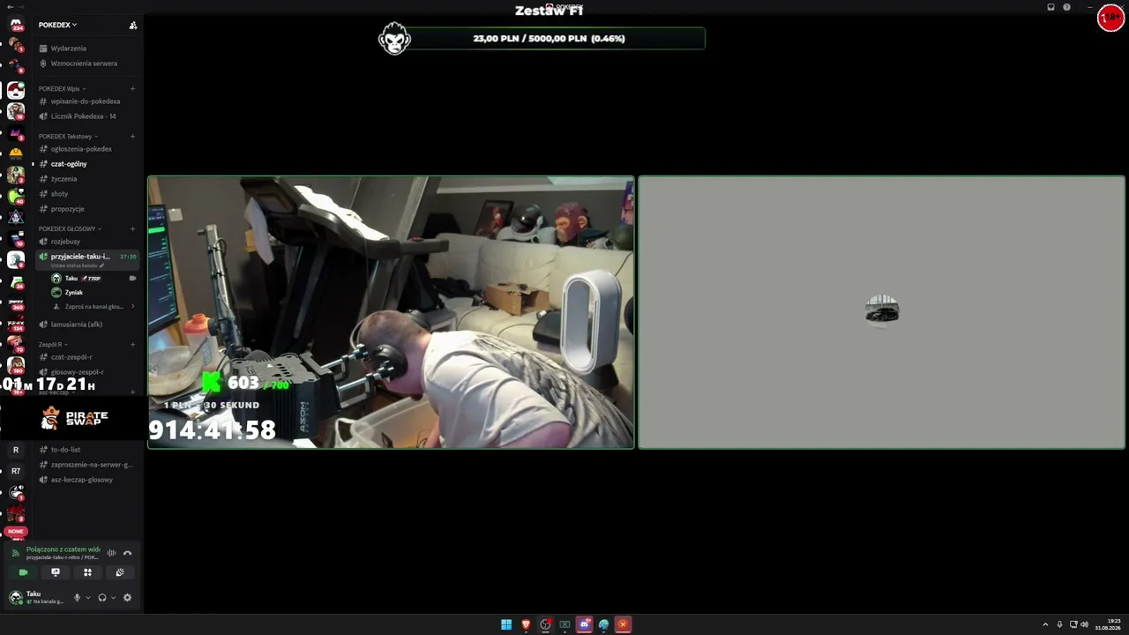Open taskbar volume control
The image size is (1129, 635).
click(x=1084, y=624)
